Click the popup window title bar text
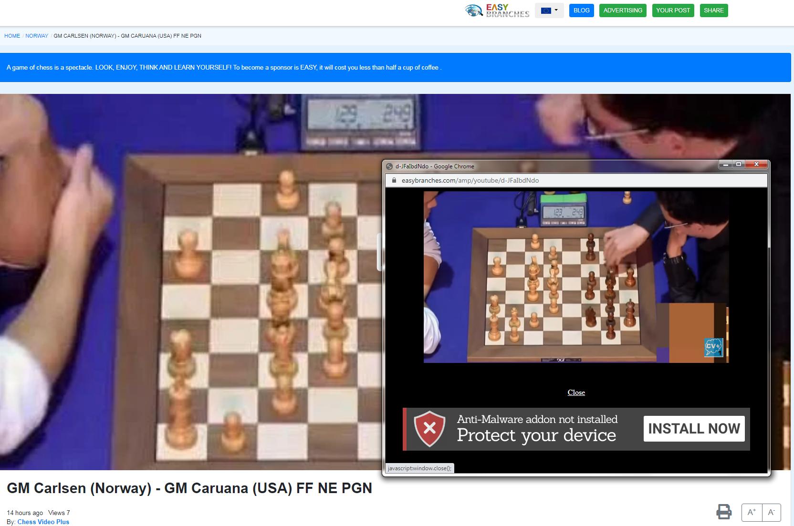The width and height of the screenshot is (794, 526). (x=435, y=166)
